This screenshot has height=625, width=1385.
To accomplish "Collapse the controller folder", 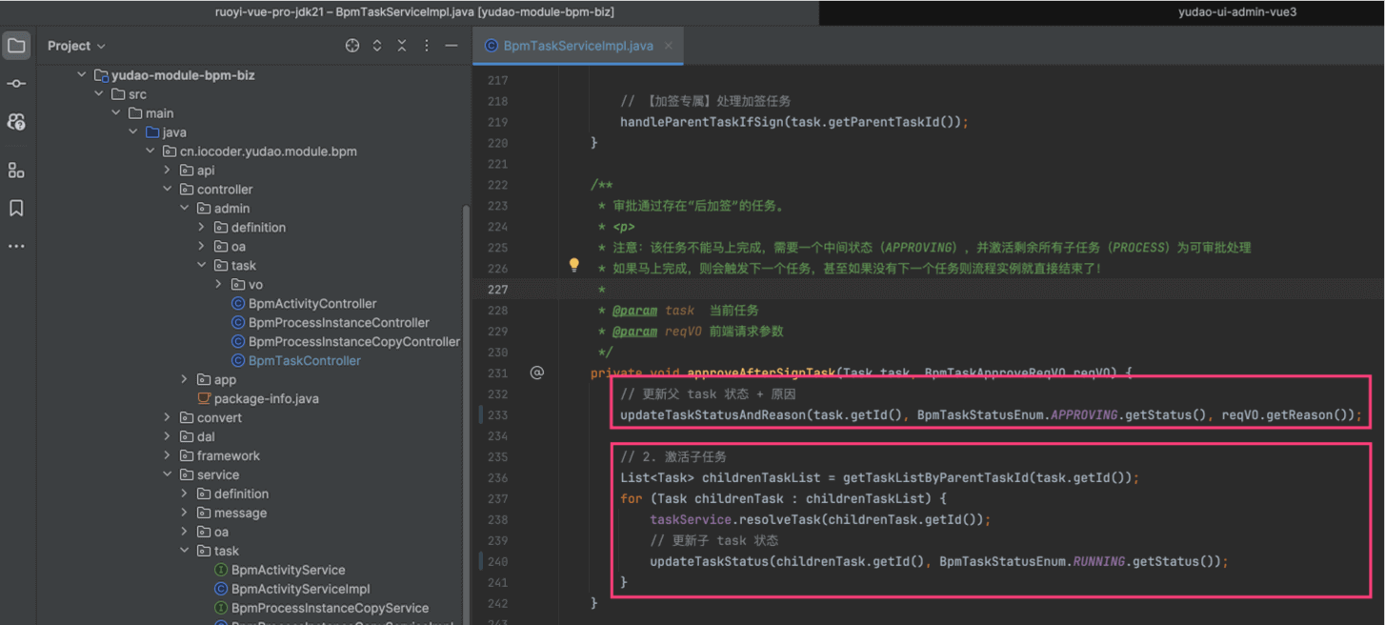I will (x=168, y=190).
